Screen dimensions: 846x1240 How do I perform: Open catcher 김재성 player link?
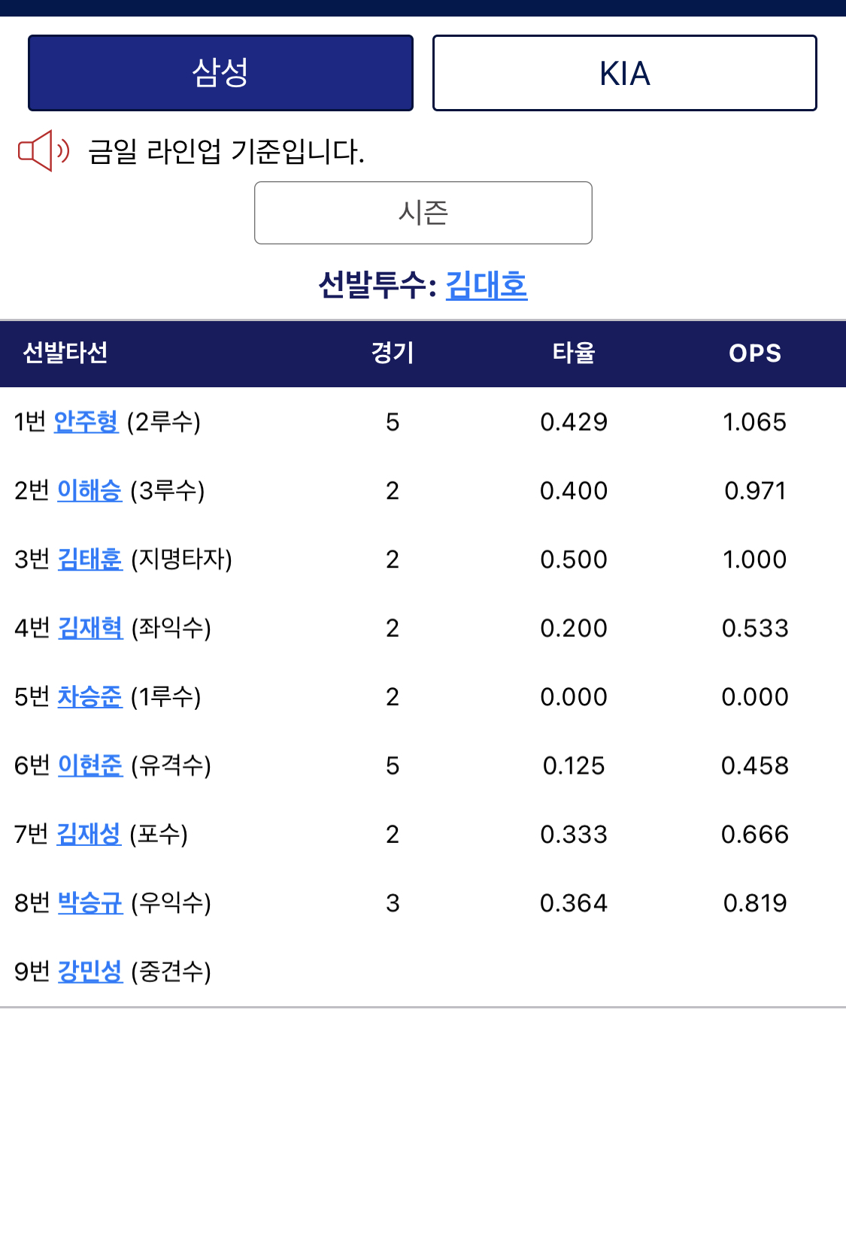pos(89,834)
